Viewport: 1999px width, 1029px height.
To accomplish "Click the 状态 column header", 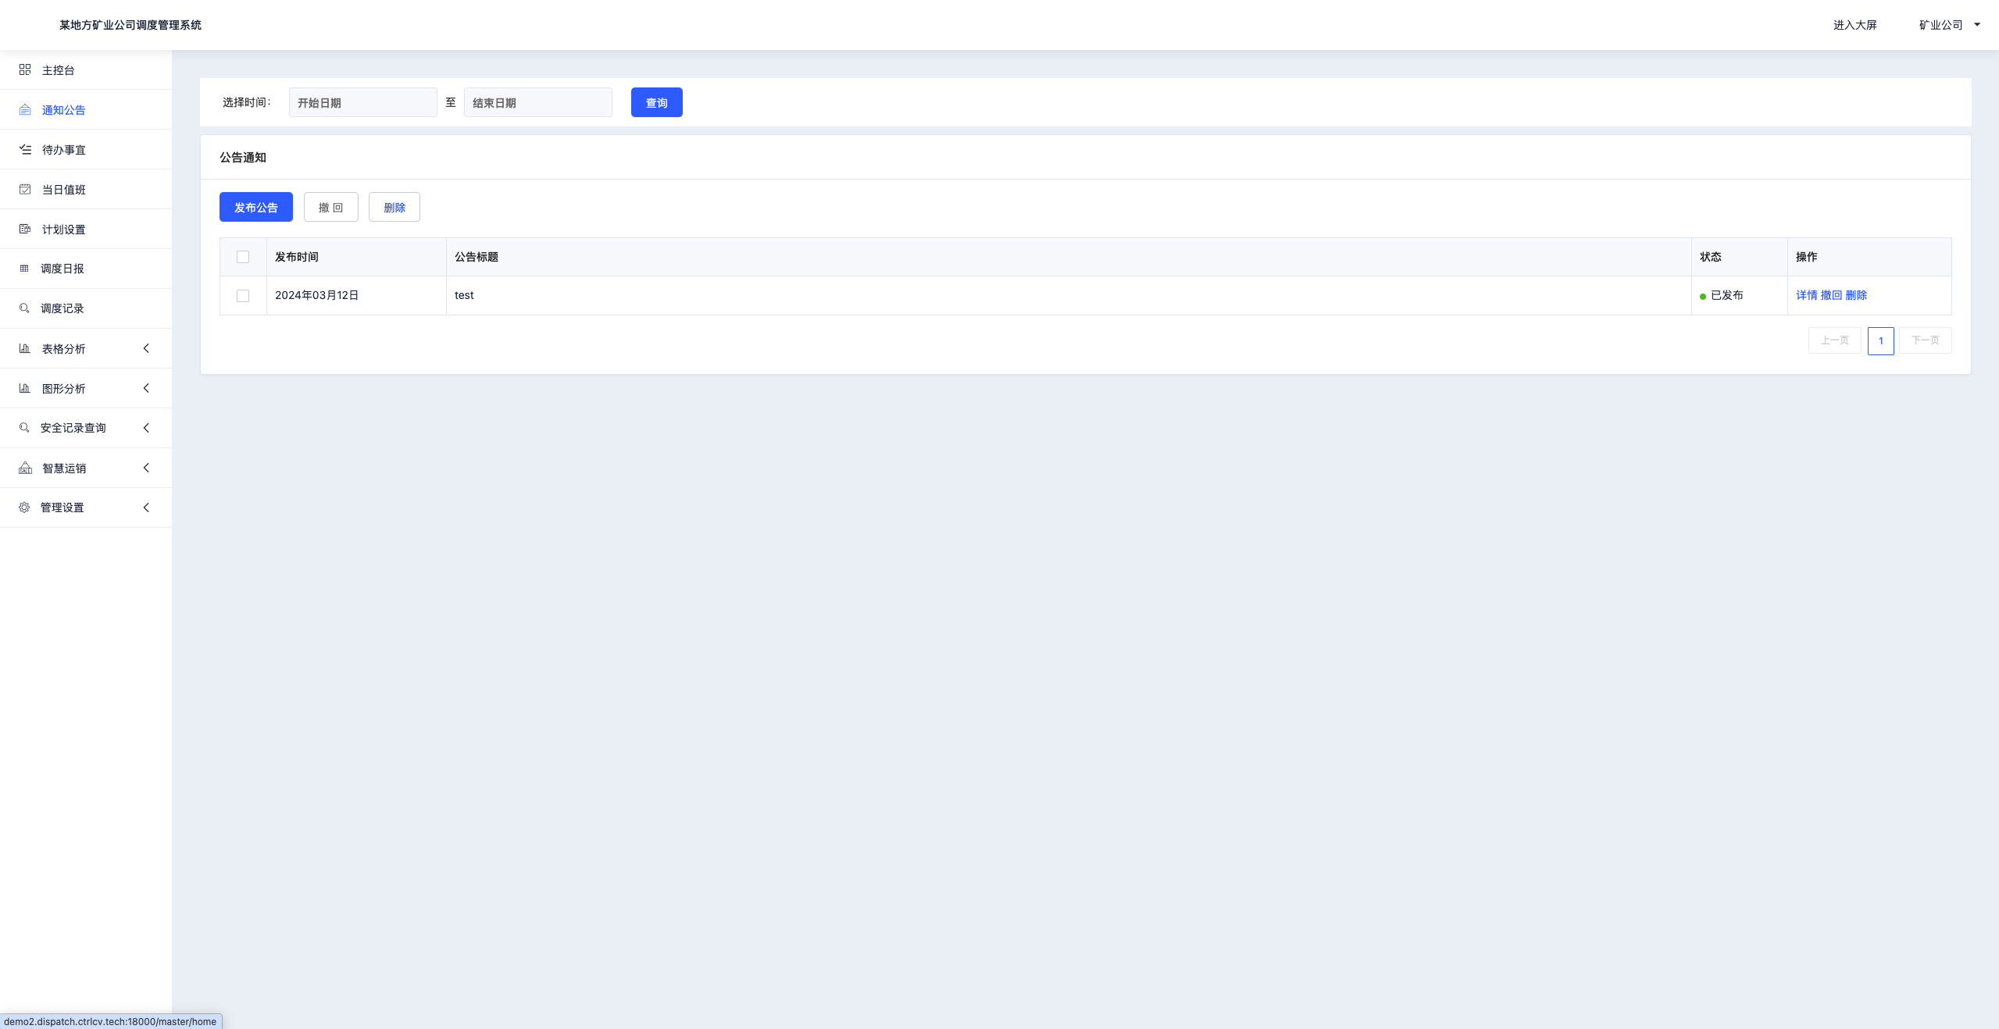I will pos(1740,257).
